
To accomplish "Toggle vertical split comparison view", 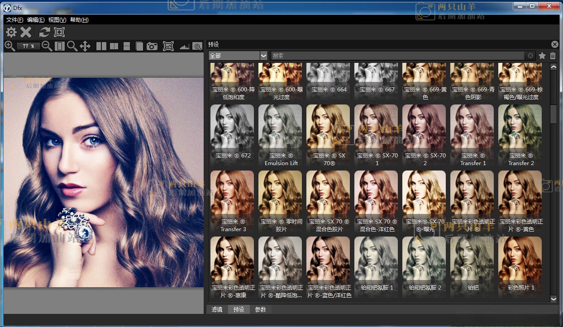I will [114, 46].
